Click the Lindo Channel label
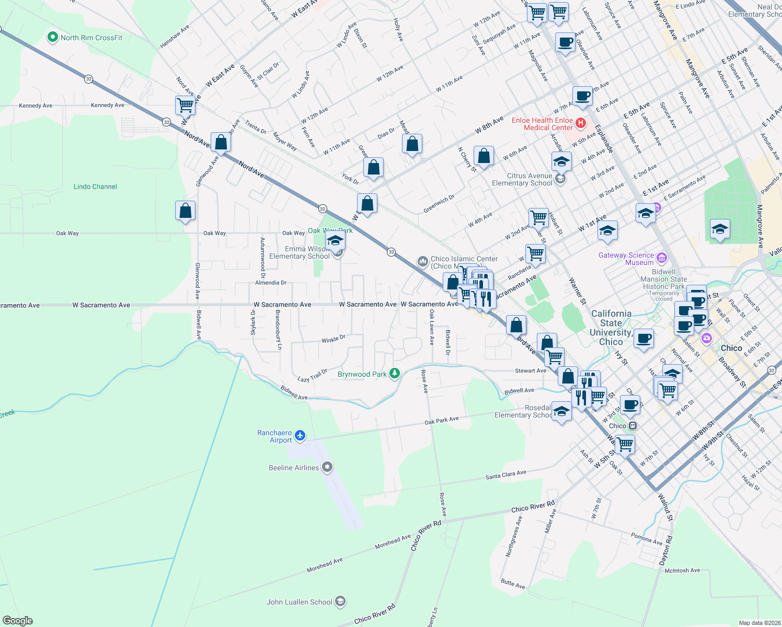Screen dimensions: 782x627 tap(95, 187)
